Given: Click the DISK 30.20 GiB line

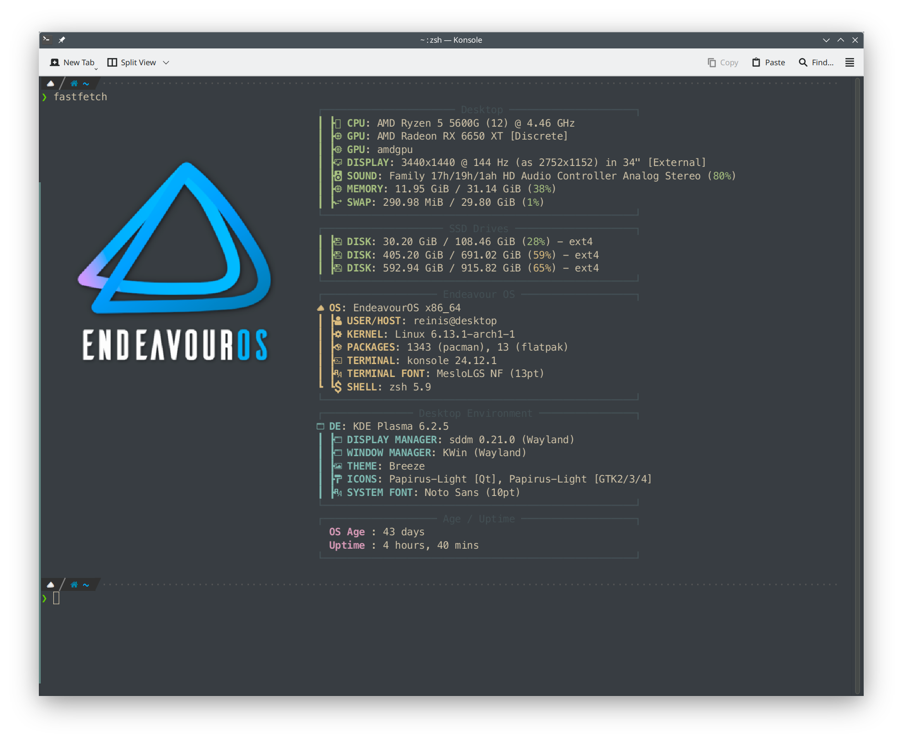Looking at the screenshot, I should [x=463, y=242].
